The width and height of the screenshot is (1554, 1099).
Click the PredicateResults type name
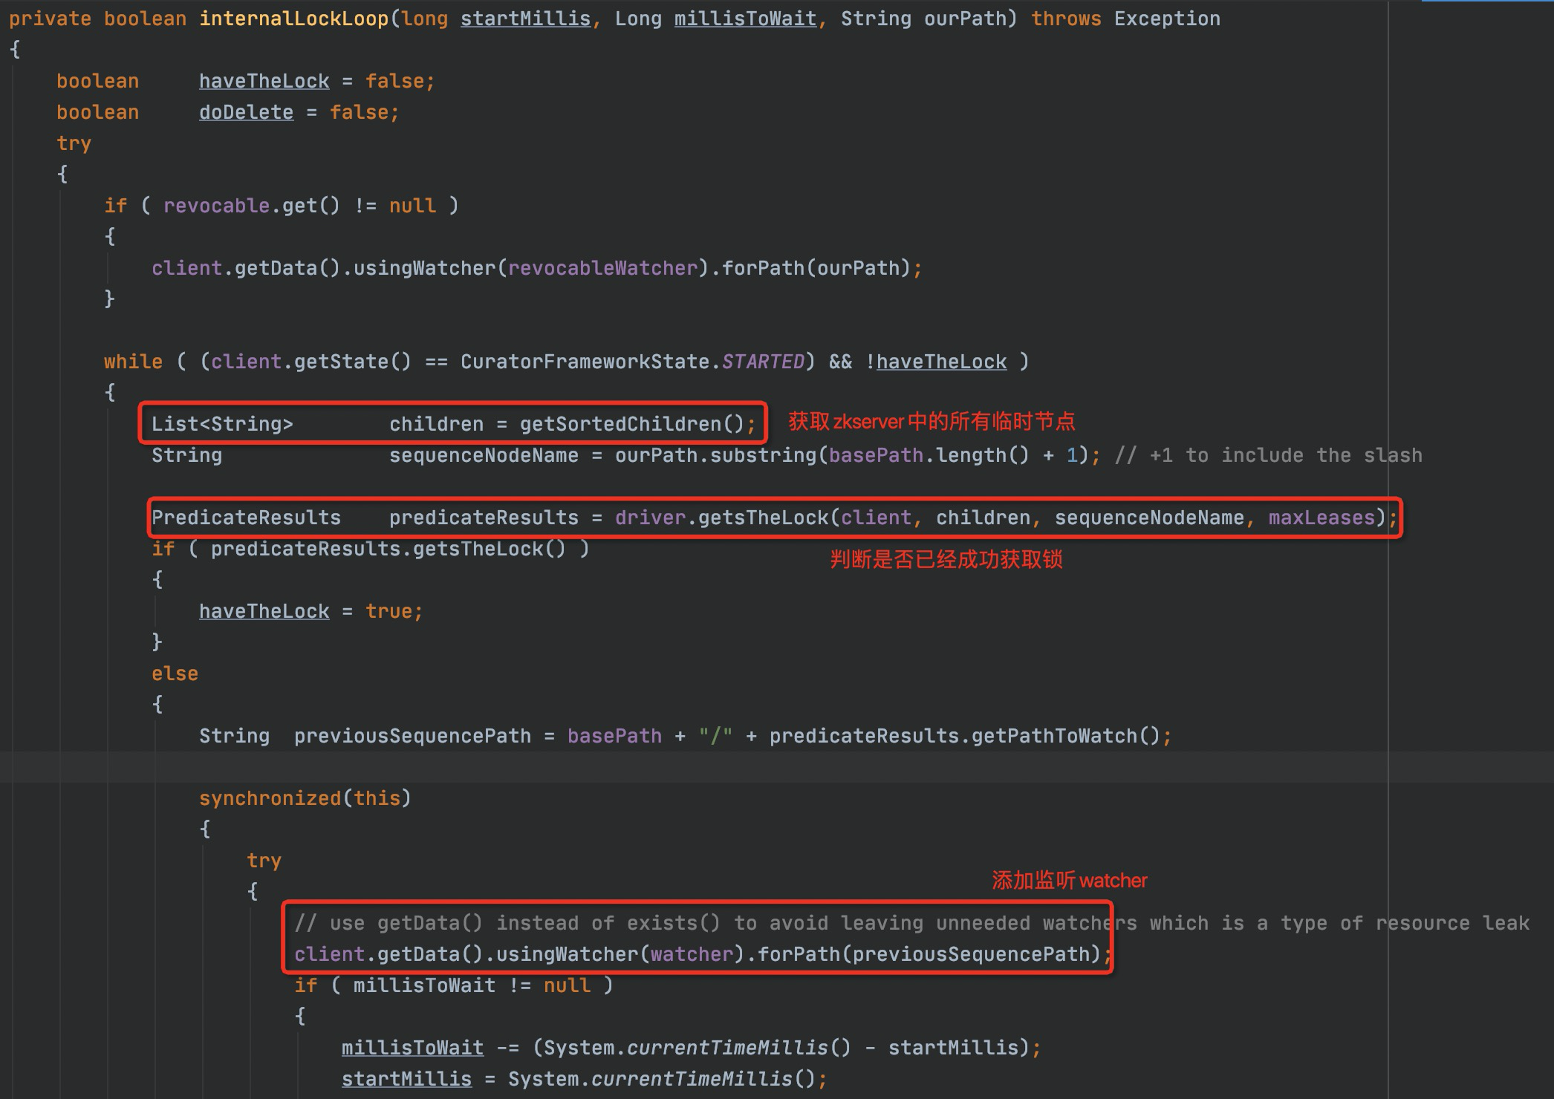[x=246, y=518]
